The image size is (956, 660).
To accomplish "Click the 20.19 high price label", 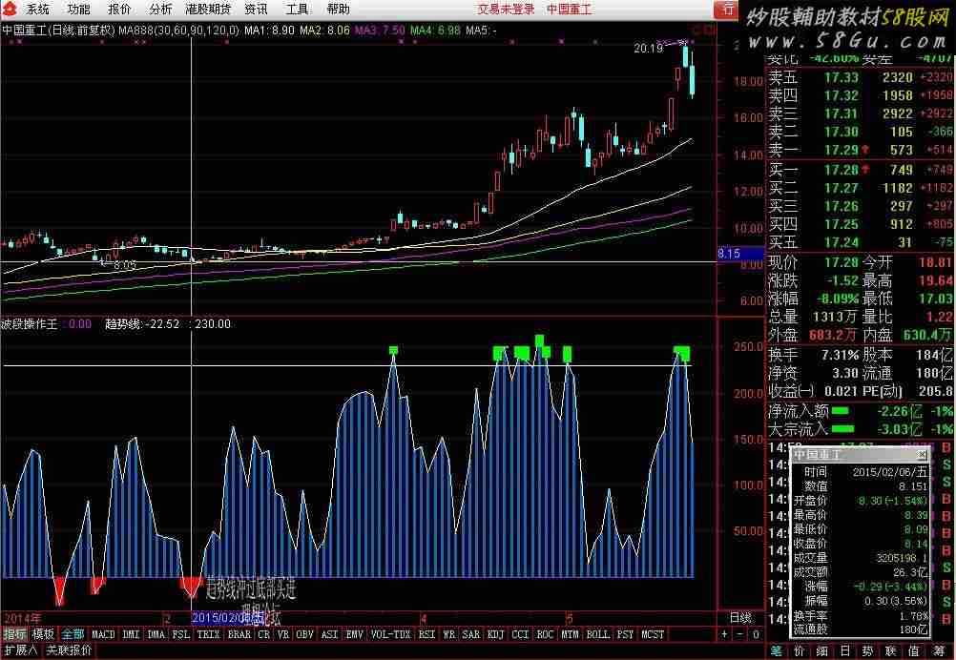I will (x=648, y=48).
